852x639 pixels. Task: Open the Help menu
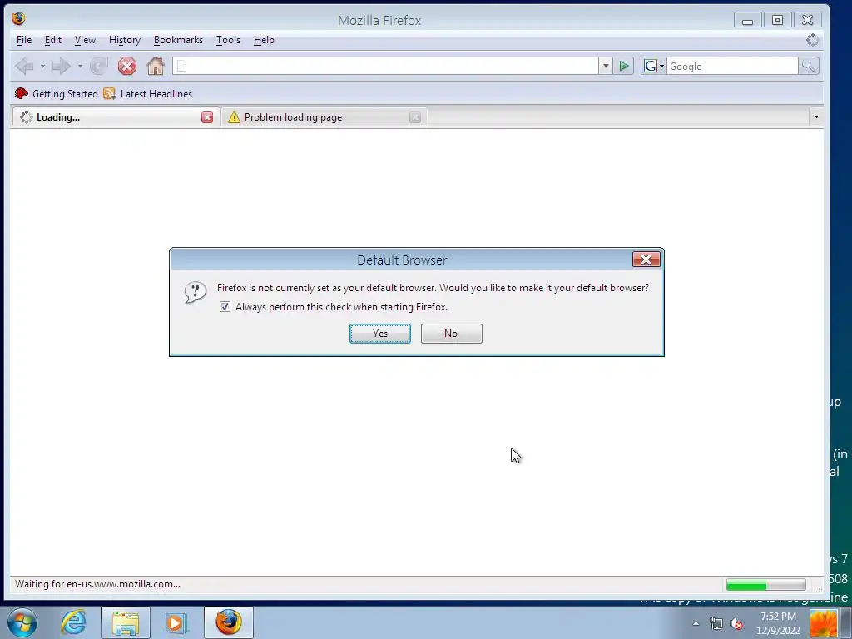pyautogui.click(x=264, y=40)
